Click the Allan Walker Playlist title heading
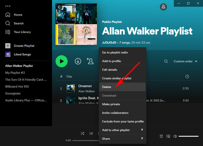Image resolution: width=203 pixels, height=146 pixels. click(147, 31)
